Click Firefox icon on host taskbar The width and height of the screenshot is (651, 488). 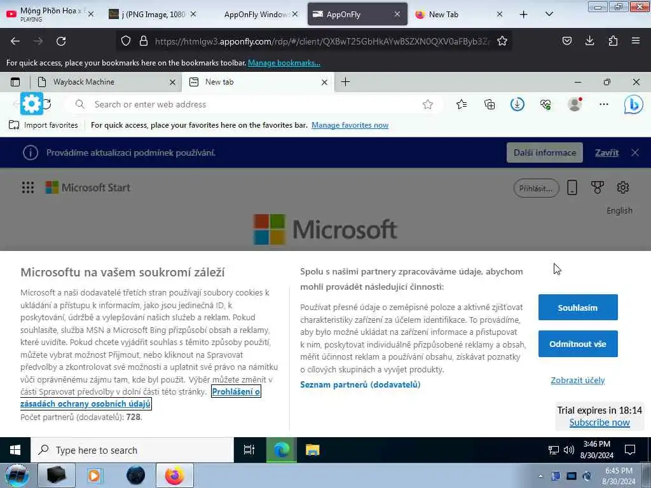(x=174, y=475)
